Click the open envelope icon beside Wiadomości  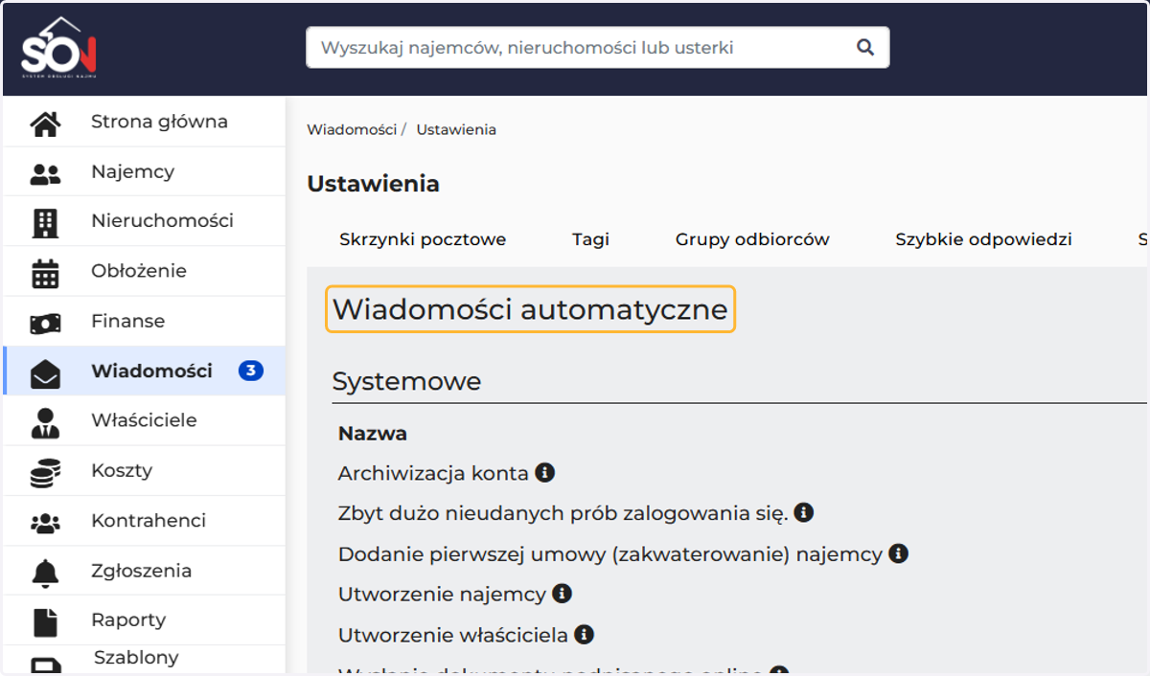45,372
